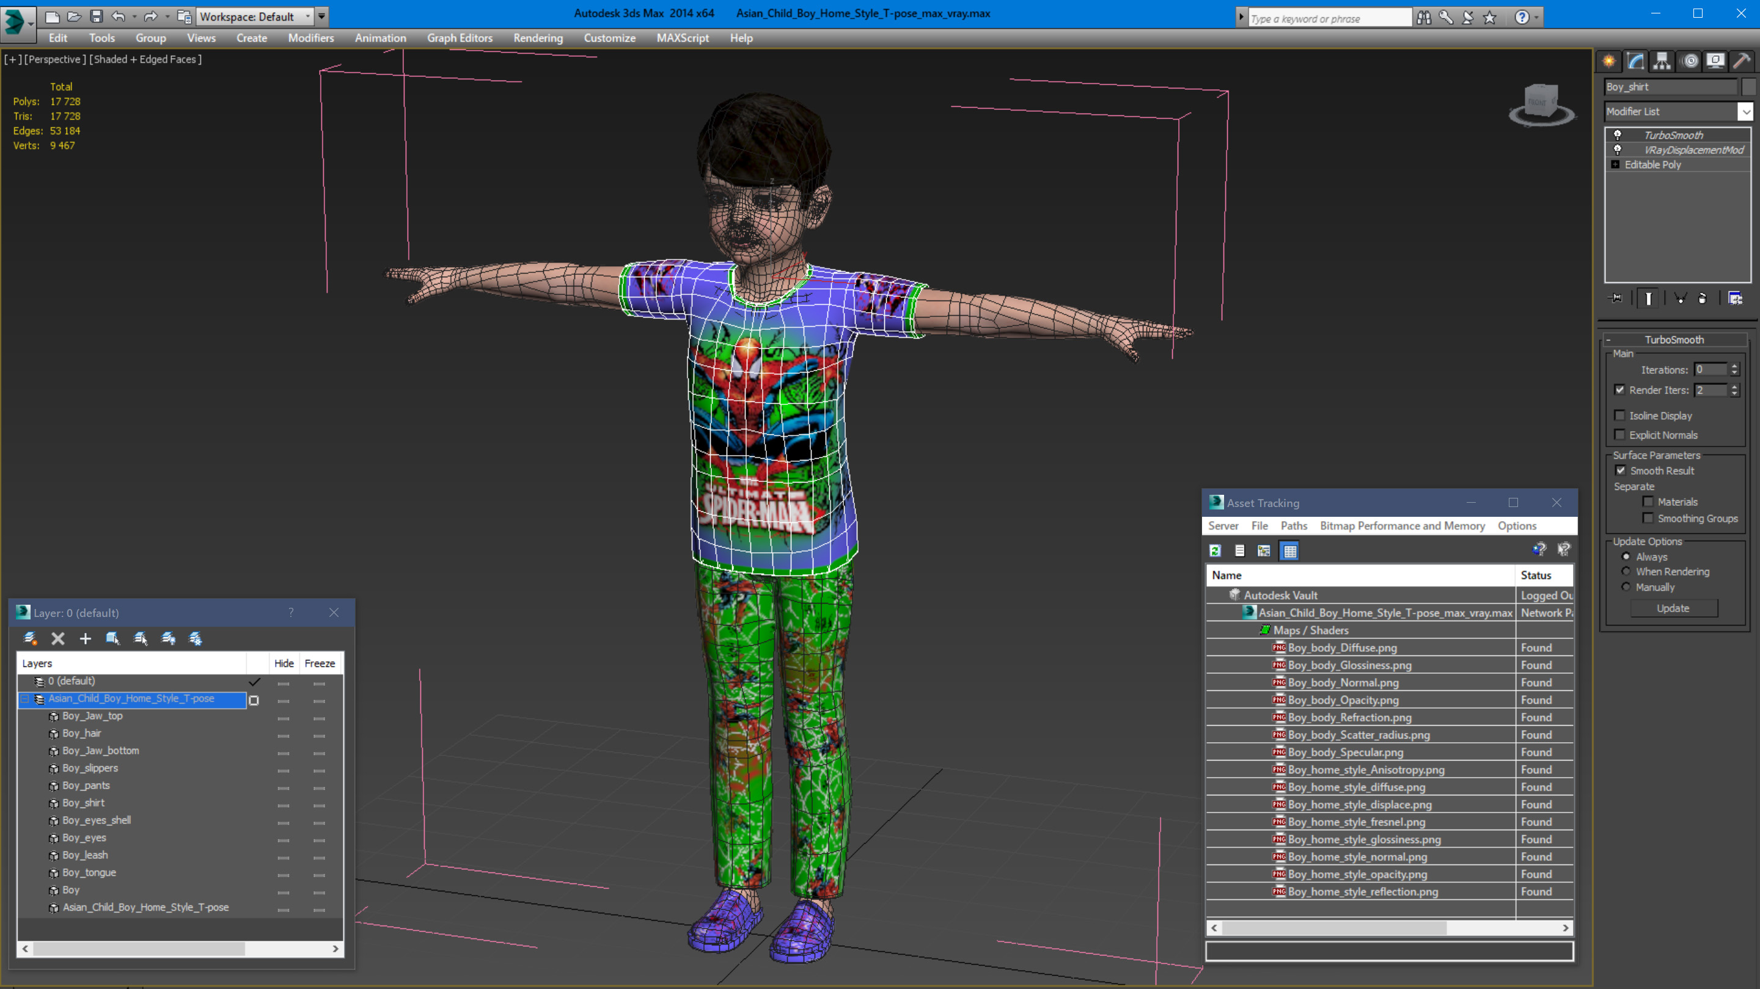This screenshot has width=1760, height=989.
Task: Enable Separate by Smoothing Groups checkbox
Action: click(1648, 518)
